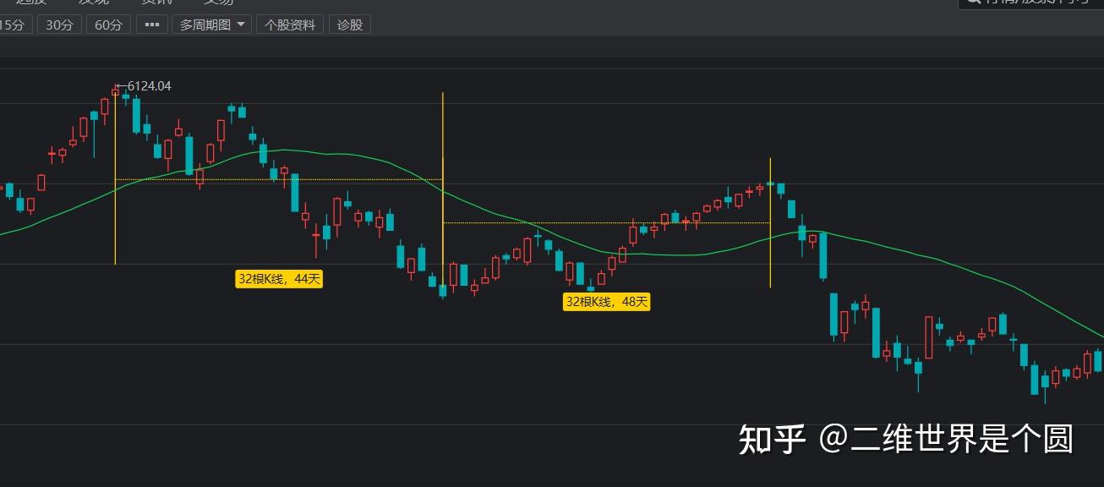Viewport: 1104px width, 487px height.
Task: Switch chart to 15分 period
Action: pyautogui.click(x=14, y=25)
